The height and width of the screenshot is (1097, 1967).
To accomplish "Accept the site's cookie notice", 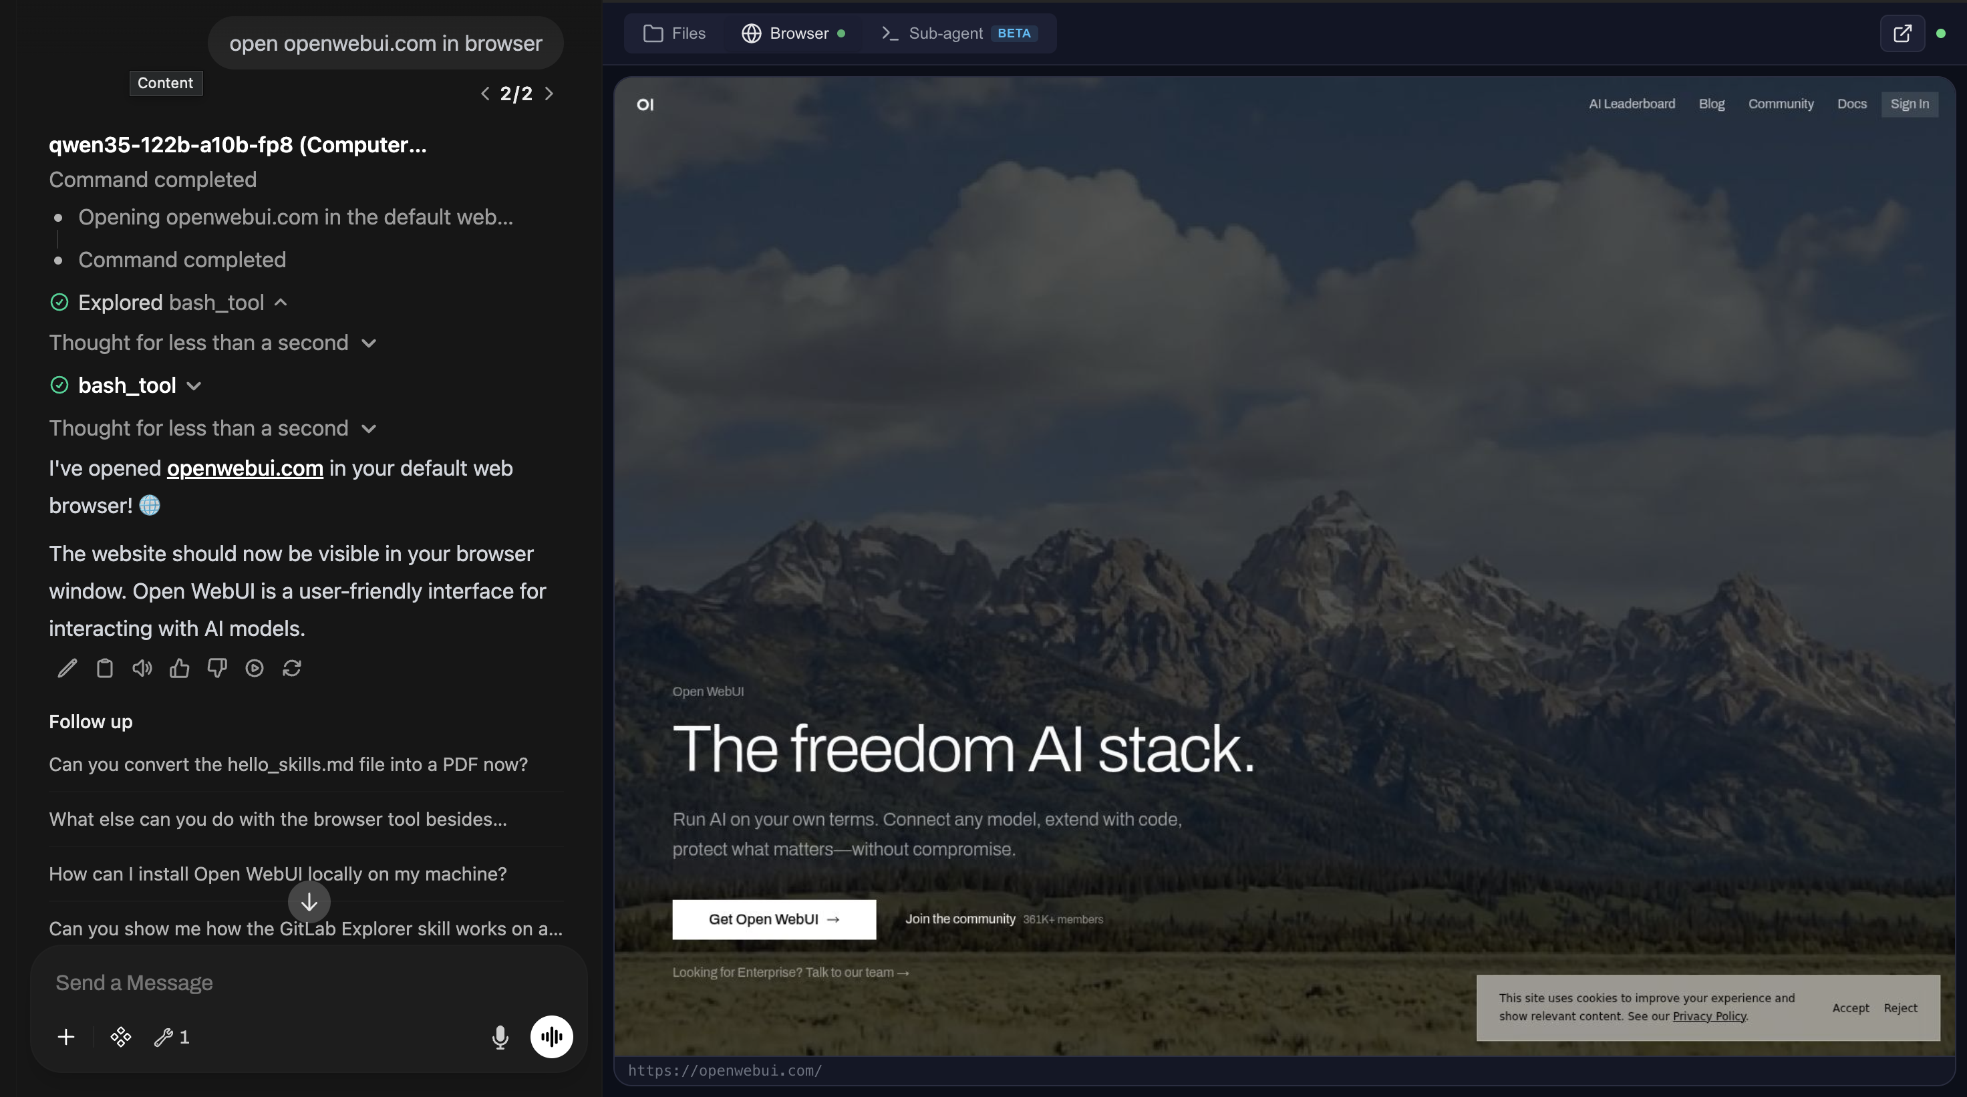I will click(x=1851, y=1007).
